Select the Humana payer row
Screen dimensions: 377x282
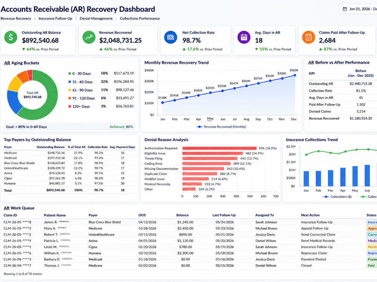click(69, 183)
